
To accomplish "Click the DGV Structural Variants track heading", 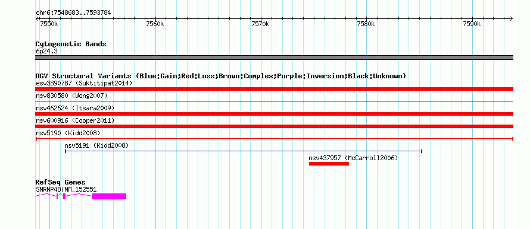I will click(x=221, y=76).
